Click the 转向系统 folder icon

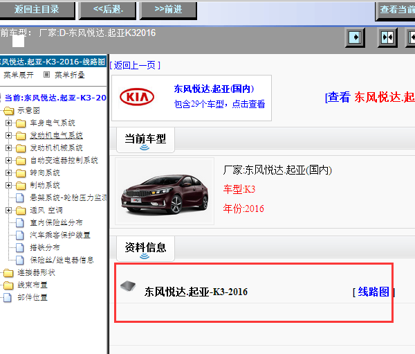pyautogui.click(x=21, y=173)
